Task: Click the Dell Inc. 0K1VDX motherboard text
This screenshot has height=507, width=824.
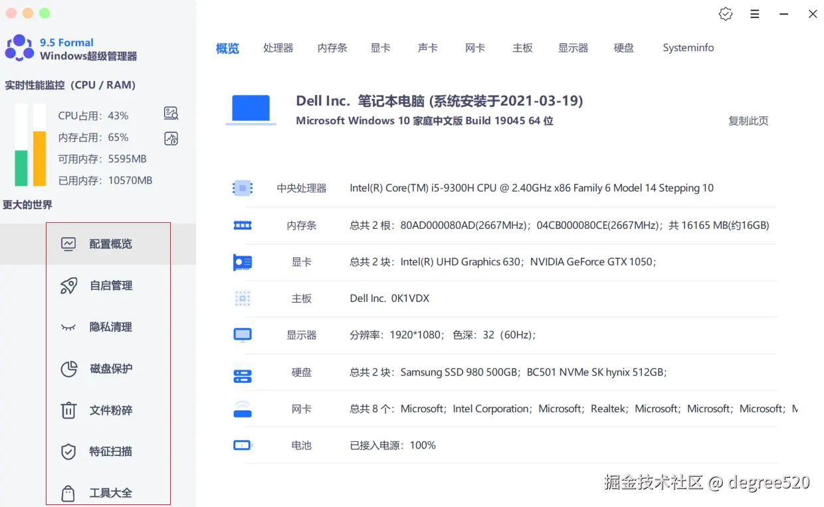Action: click(389, 299)
